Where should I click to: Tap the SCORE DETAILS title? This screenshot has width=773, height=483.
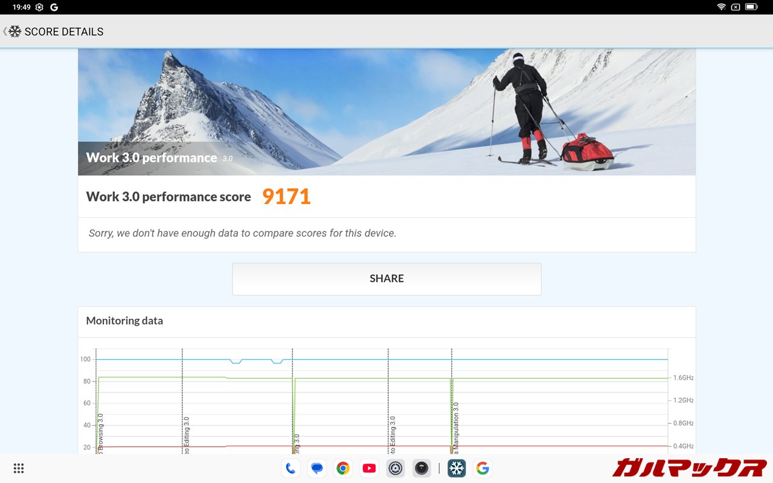point(64,31)
